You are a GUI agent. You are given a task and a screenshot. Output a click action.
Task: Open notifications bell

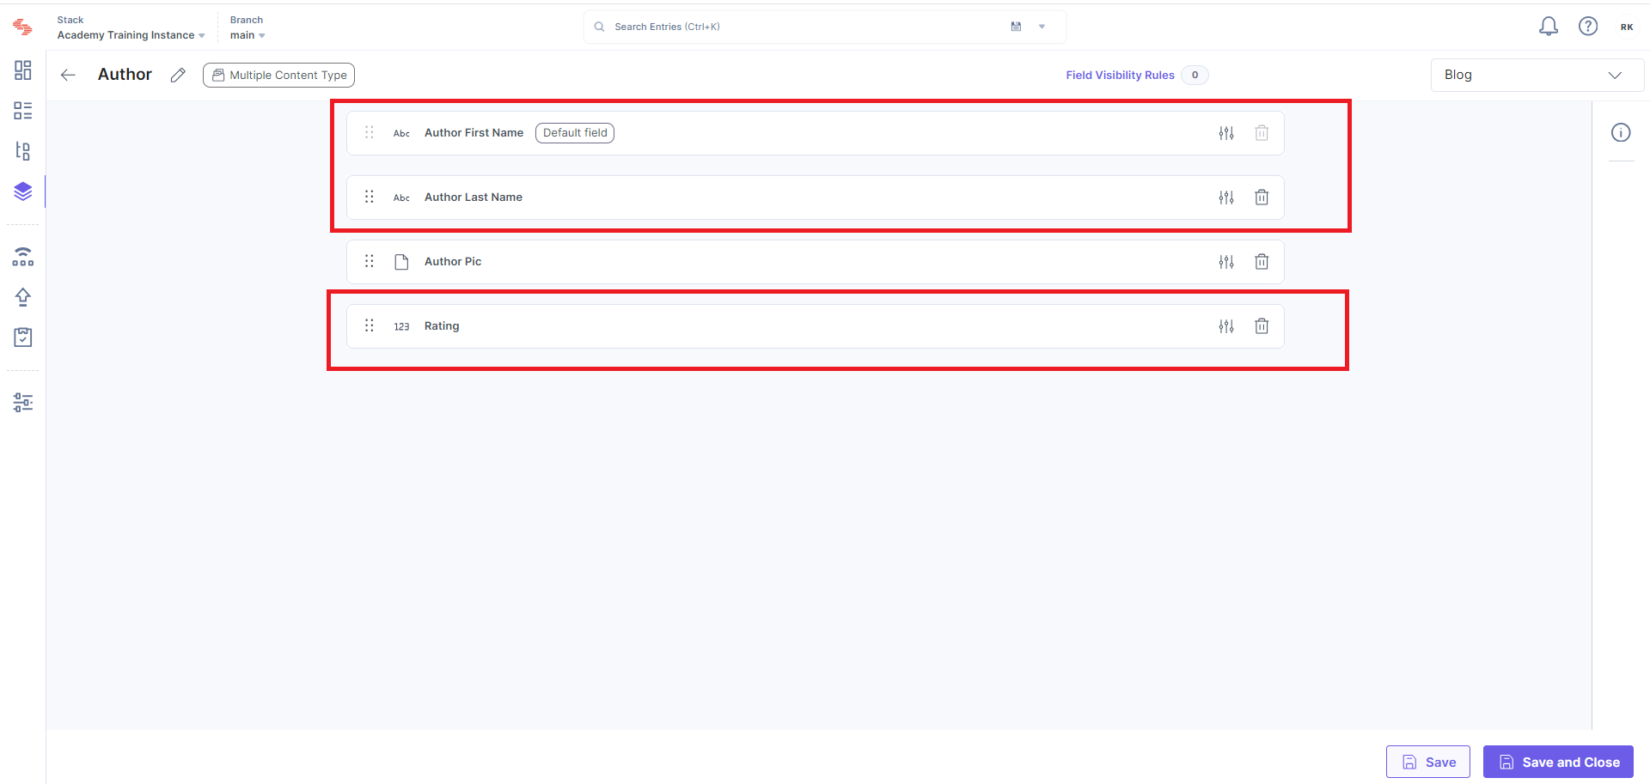1549,27
